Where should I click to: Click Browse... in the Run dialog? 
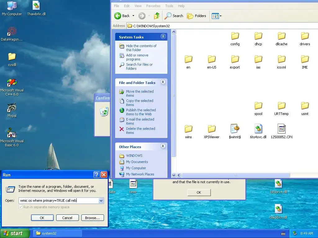click(93, 218)
